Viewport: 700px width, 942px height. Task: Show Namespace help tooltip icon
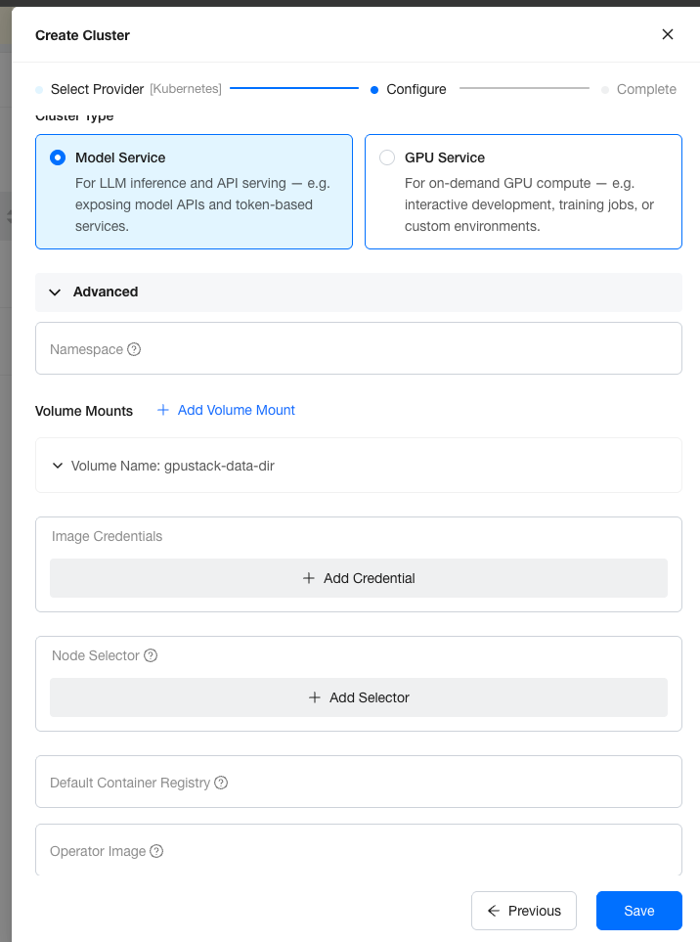[134, 349]
